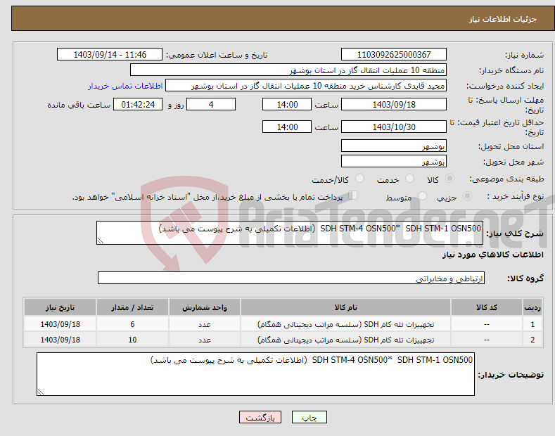Click the resize handle of توضیحات خریدار box
Image resolution: width=555 pixels, height=436 pixels.
pyautogui.click(x=41, y=392)
